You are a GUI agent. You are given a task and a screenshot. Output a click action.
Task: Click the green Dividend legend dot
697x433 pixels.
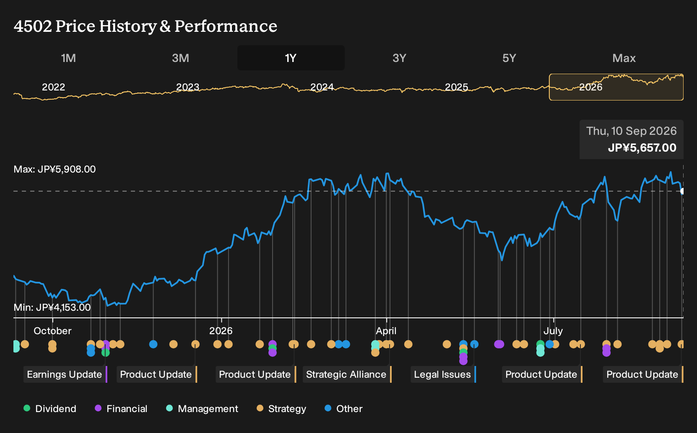click(x=27, y=408)
